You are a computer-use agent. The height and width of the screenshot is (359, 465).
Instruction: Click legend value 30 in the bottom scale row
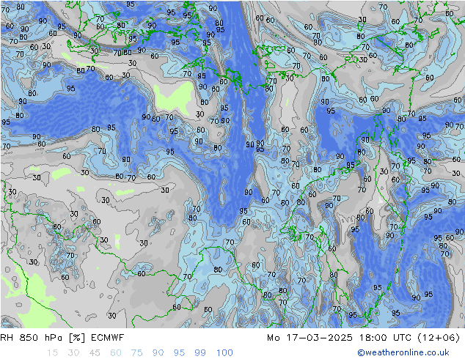pyautogui.click(x=73, y=353)
